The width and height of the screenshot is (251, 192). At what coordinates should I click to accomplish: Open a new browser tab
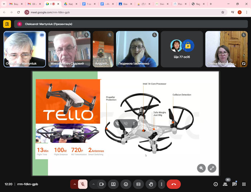(x=210, y=4)
